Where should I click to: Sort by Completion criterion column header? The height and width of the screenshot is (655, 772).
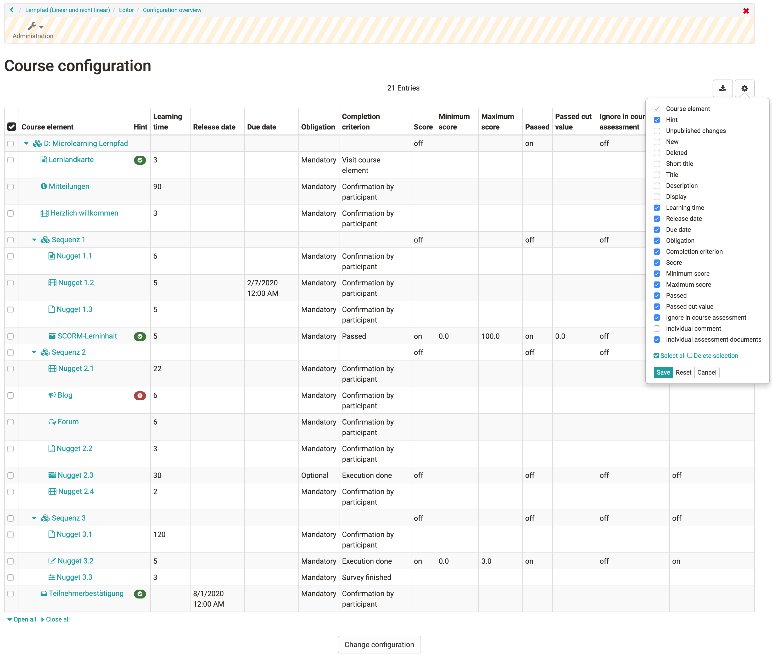(x=361, y=122)
